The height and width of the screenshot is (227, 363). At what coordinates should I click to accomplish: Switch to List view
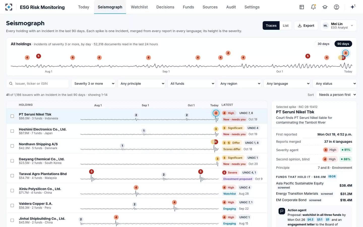(286, 25)
